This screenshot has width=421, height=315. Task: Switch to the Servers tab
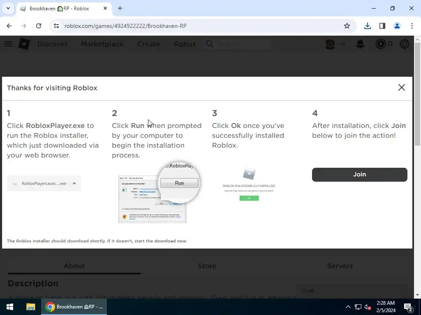click(x=340, y=266)
